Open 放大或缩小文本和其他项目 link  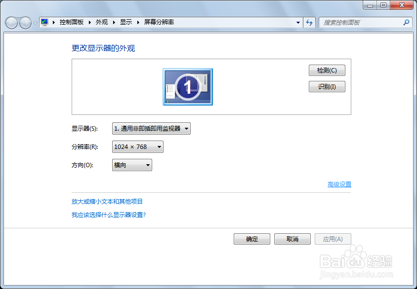(107, 201)
